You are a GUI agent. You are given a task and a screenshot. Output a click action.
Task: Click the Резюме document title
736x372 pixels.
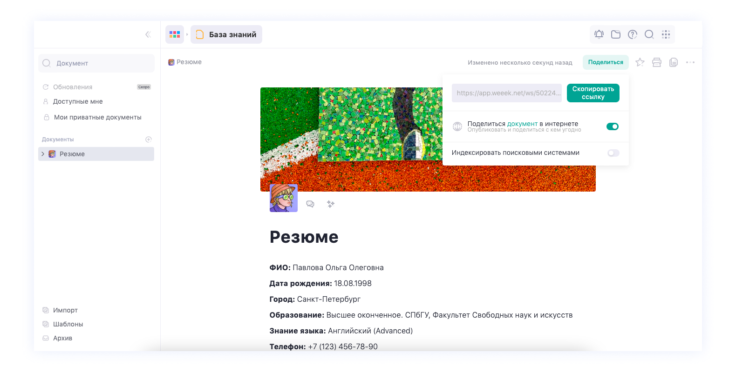coord(304,237)
